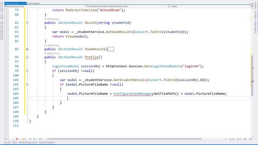Open the OnlineExamination.Web project dropdown

click(x=45, y=6)
